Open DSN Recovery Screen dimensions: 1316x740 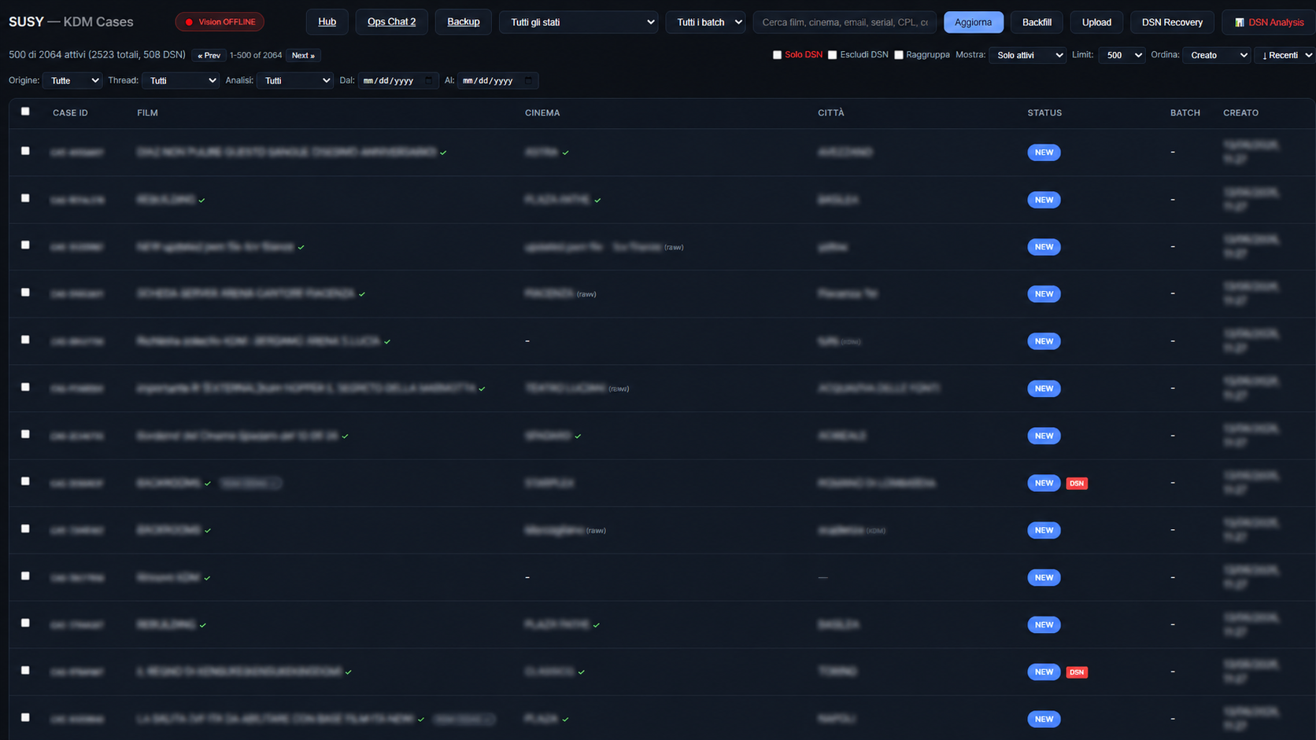[1172, 22]
